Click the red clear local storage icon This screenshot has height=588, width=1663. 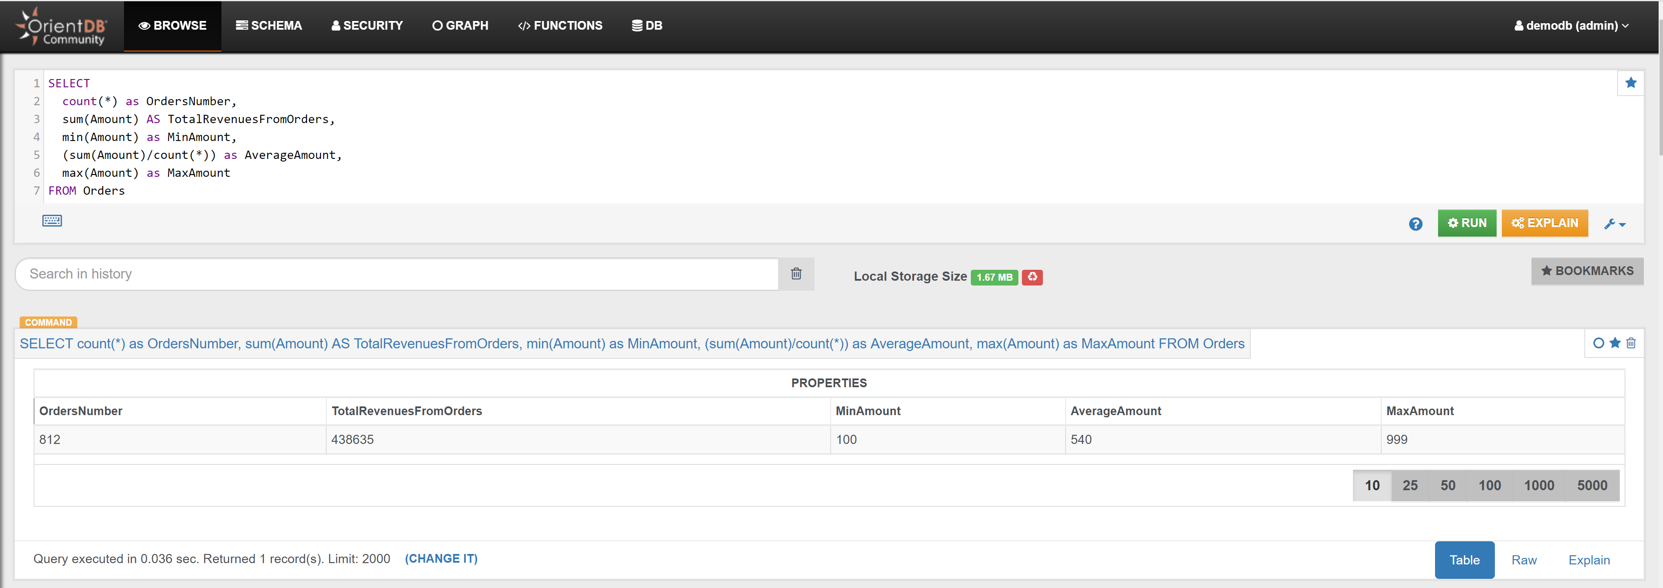[x=1032, y=277]
